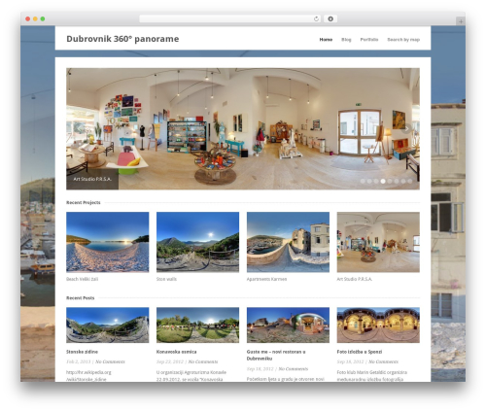Click the Konavoska osmica post title
The height and width of the screenshot is (411, 486).
[177, 352]
